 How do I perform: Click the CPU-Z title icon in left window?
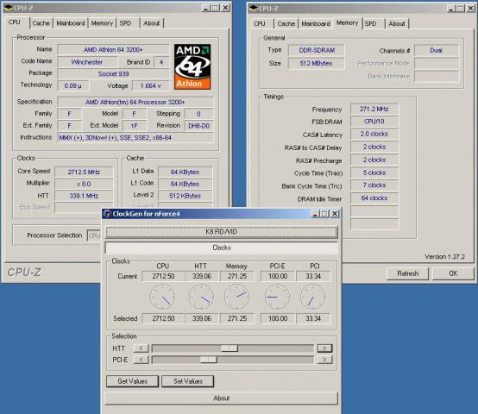[8, 7]
